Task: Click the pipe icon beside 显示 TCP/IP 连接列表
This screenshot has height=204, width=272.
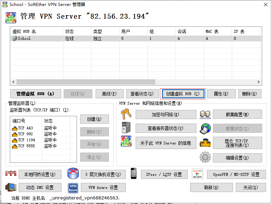Action: [x=205, y=142]
